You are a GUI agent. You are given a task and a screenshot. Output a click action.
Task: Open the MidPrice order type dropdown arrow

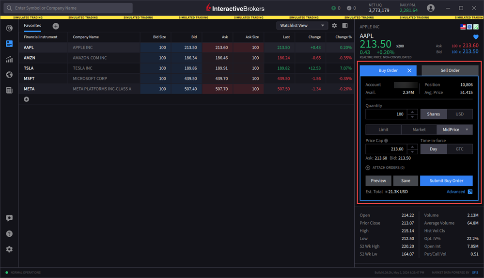(467, 130)
